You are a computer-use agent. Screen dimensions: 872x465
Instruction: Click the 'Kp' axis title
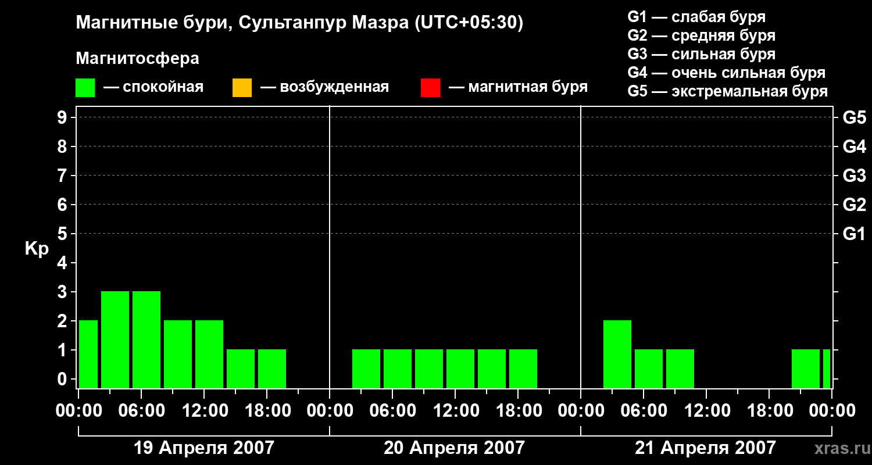click(x=37, y=249)
